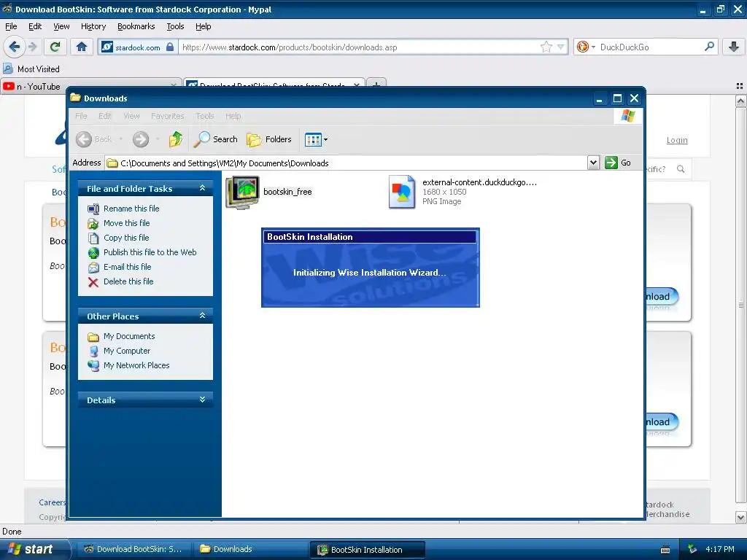Collapse the File and Folder Tasks panel
This screenshot has height=560, width=747.
click(x=203, y=189)
